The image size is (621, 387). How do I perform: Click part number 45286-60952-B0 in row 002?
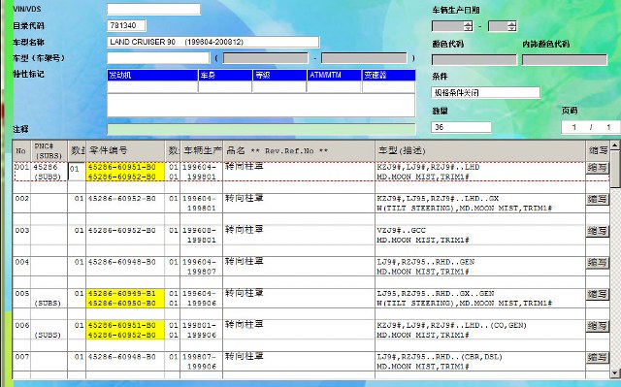pyautogui.click(x=122, y=199)
